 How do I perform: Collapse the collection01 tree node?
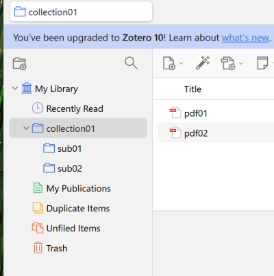click(x=26, y=128)
